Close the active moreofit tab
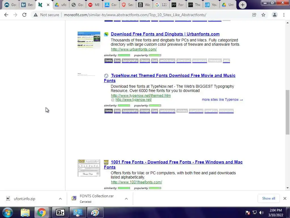This screenshot has height=218, width=290. click(x=48, y=5)
